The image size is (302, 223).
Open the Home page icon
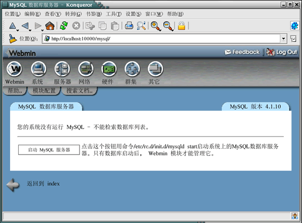coord(50,26)
